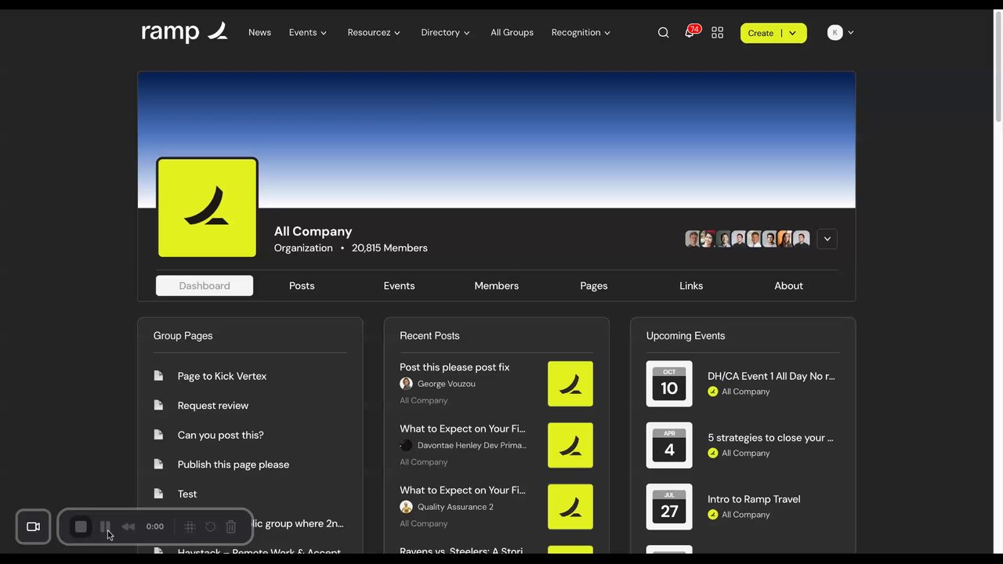
Task: Select the Dashboard tab
Action: (x=205, y=286)
